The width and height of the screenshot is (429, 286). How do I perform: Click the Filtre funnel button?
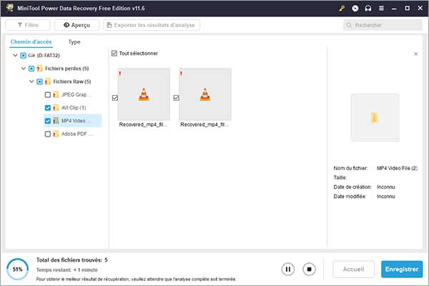point(27,25)
